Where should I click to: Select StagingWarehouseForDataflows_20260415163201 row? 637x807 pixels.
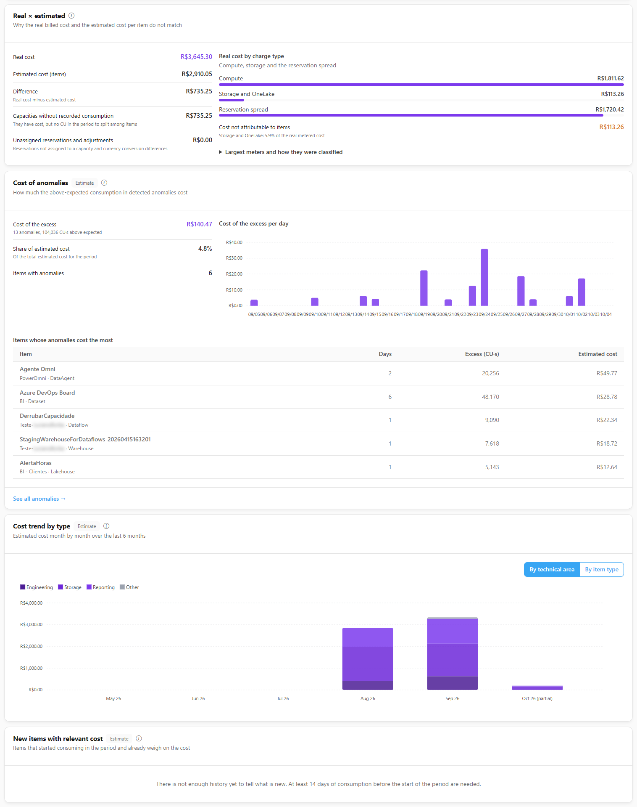point(318,443)
